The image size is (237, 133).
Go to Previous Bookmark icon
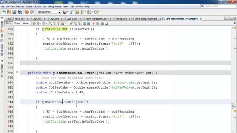71,23
